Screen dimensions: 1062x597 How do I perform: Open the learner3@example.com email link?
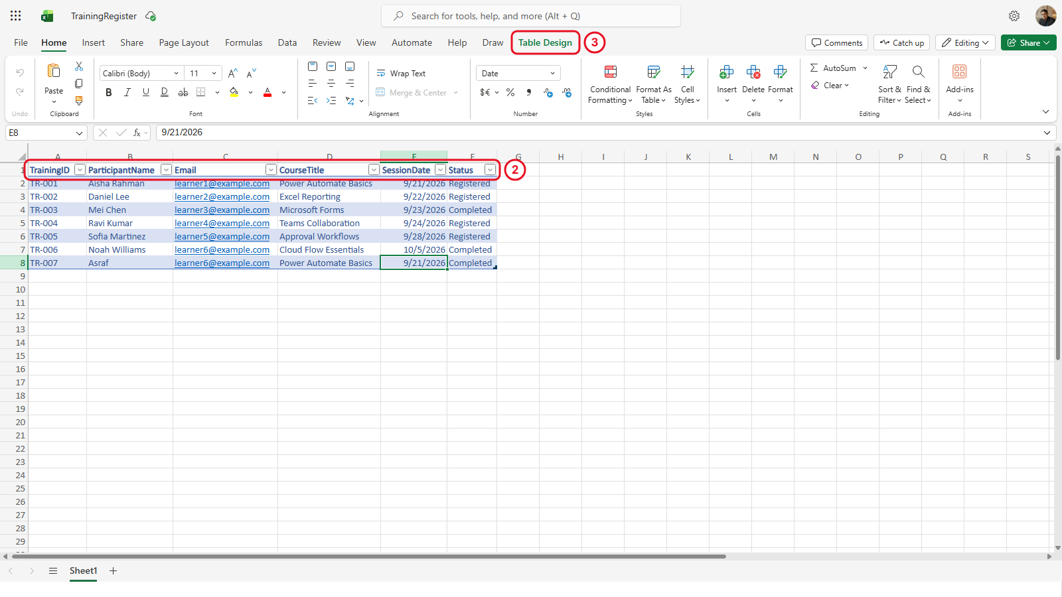(x=222, y=210)
